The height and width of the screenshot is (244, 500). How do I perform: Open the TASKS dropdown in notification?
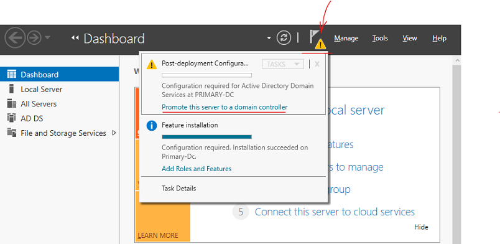click(x=283, y=64)
